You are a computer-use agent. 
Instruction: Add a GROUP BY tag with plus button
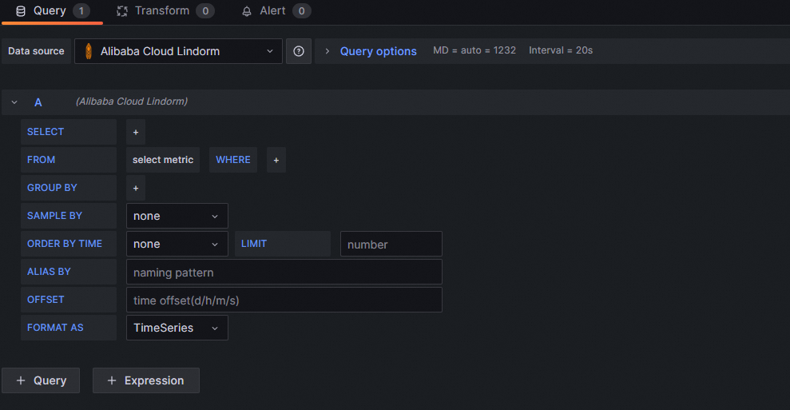136,188
